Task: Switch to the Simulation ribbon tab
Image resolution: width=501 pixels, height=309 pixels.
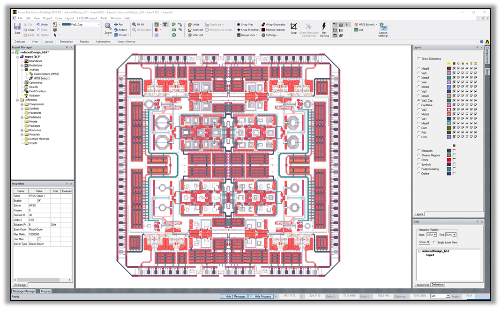Action: click(x=66, y=41)
